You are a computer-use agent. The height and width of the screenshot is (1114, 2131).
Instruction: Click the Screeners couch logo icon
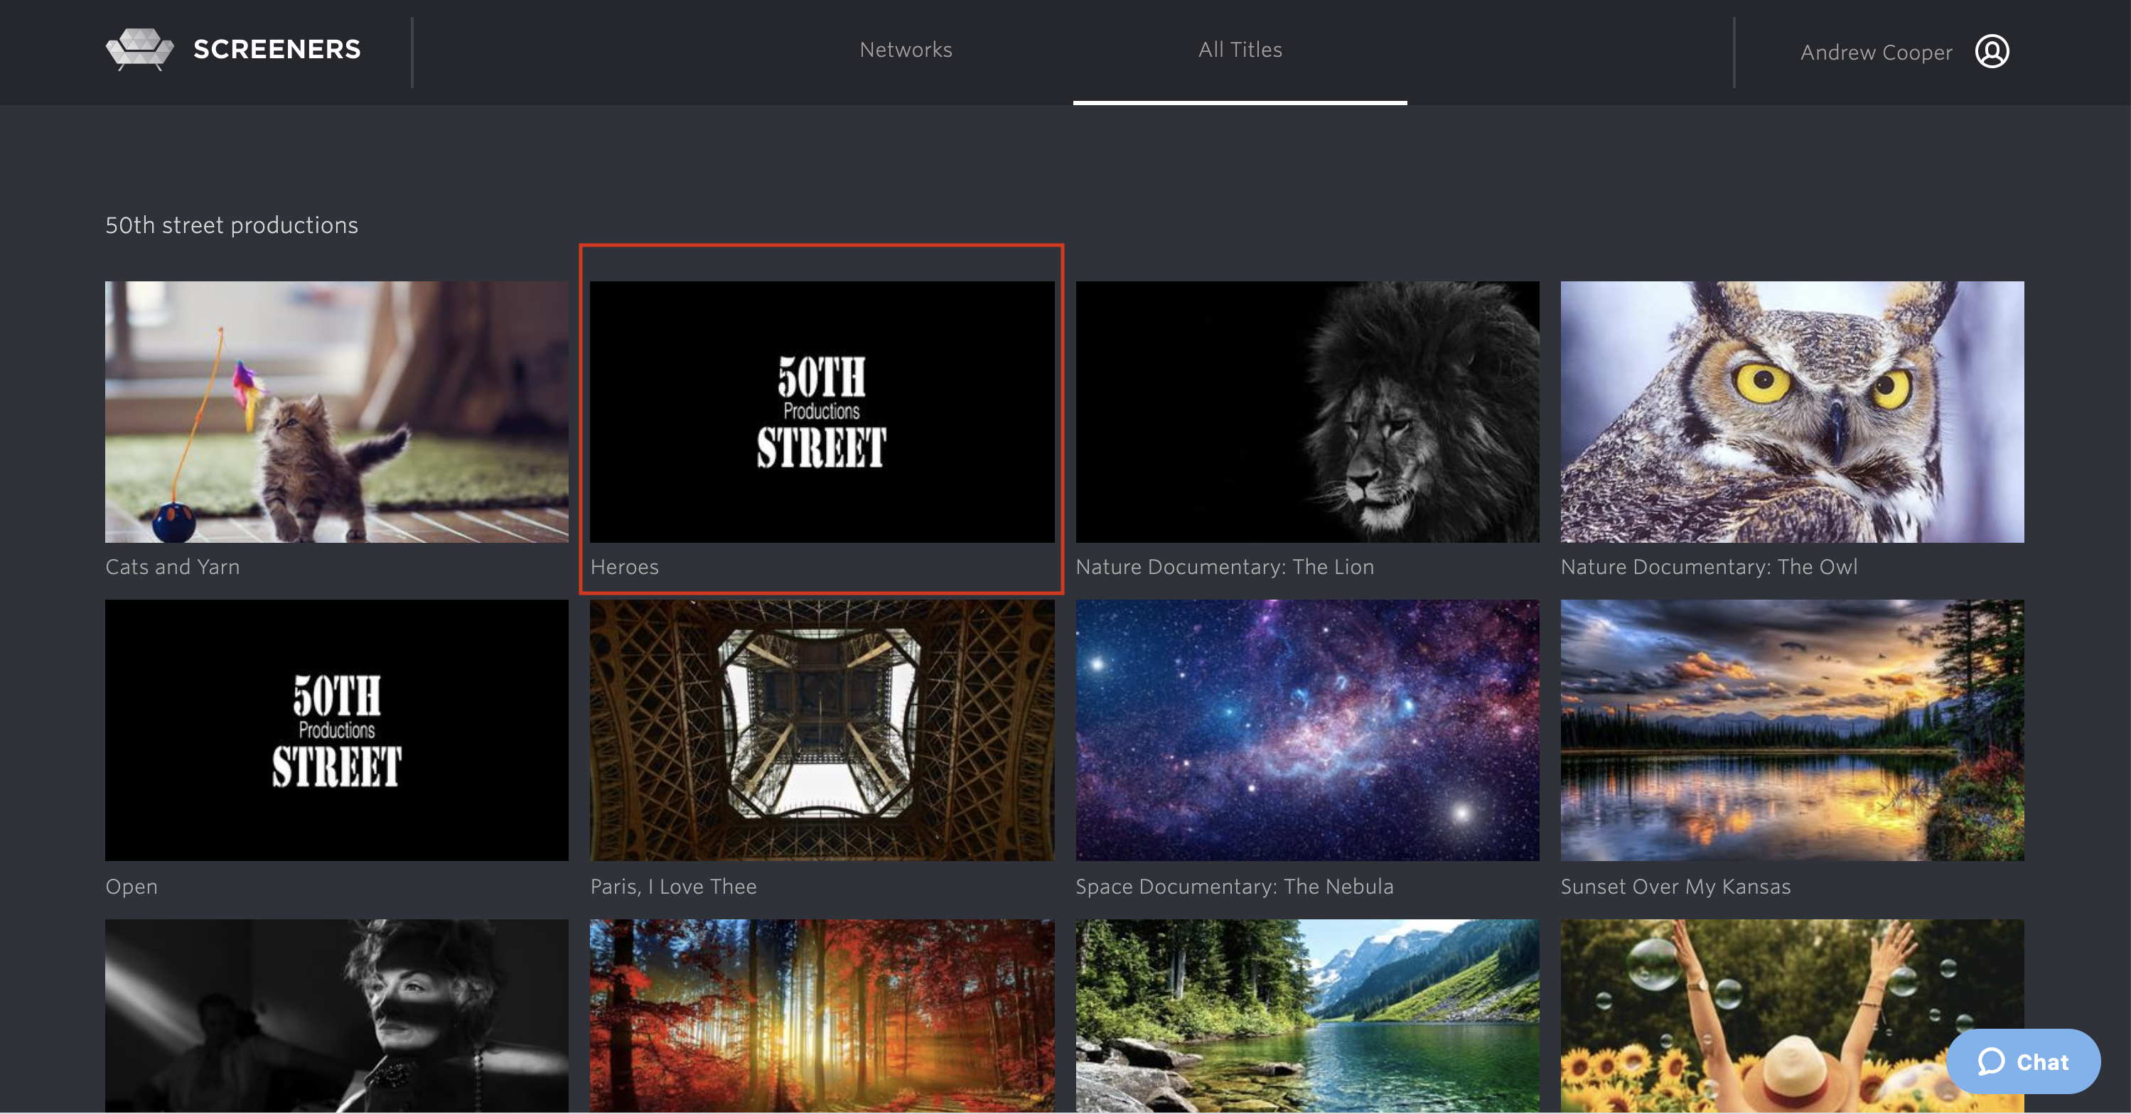pos(141,48)
